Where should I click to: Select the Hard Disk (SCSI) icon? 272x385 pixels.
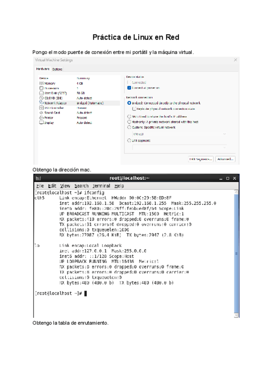tap(41, 93)
